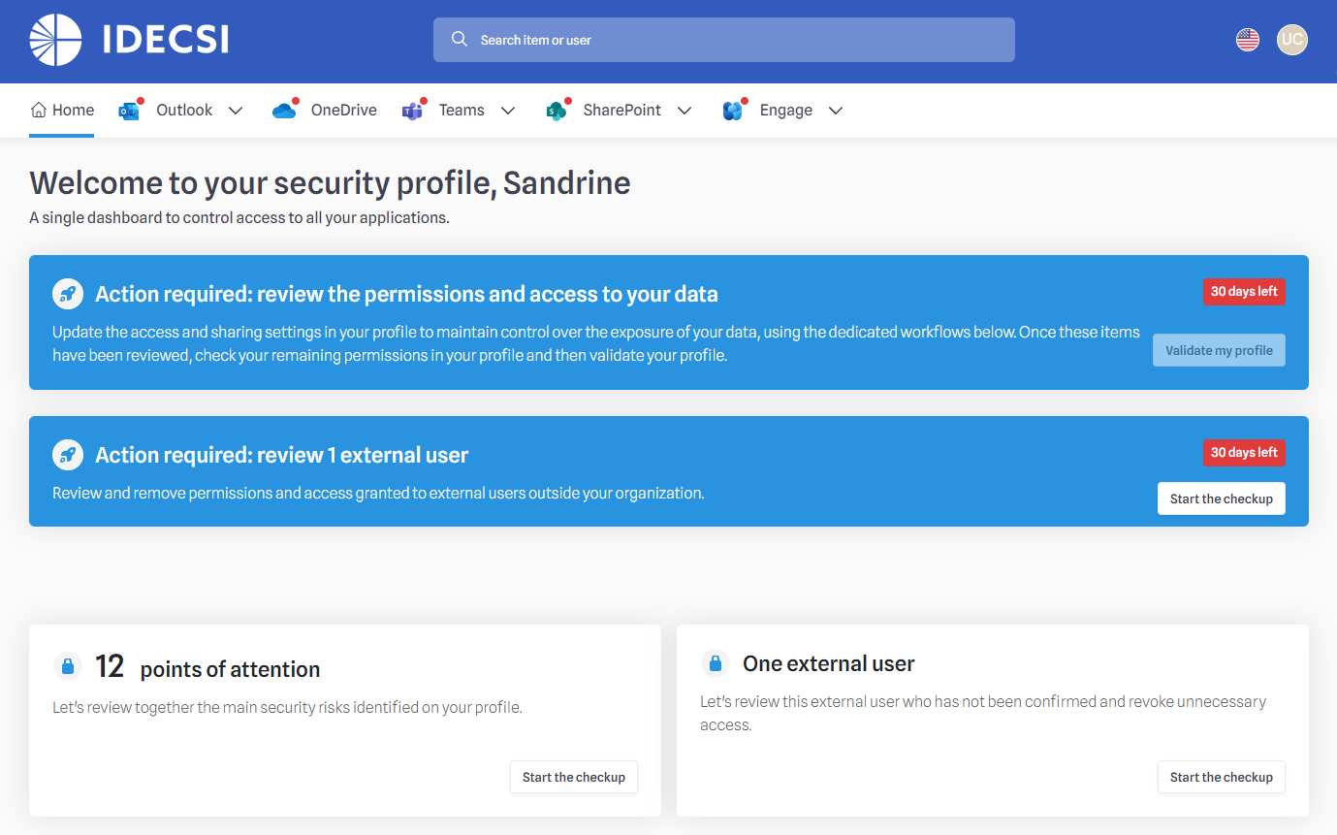Click the IDECSI logo in header
The image size is (1337, 835).
tap(129, 40)
